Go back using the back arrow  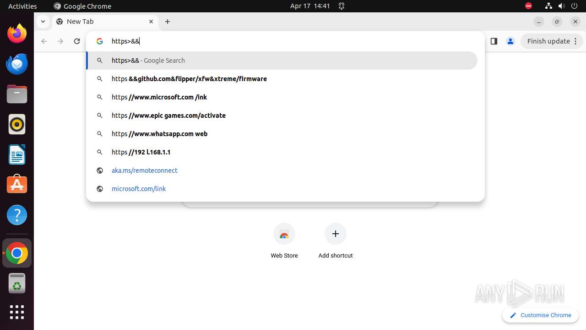pos(44,41)
